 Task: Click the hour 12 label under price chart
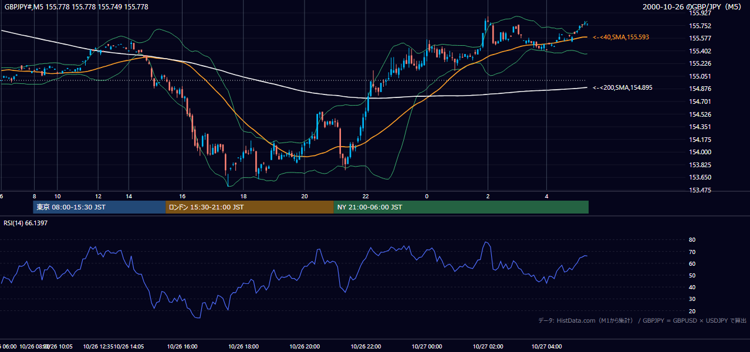point(98,196)
